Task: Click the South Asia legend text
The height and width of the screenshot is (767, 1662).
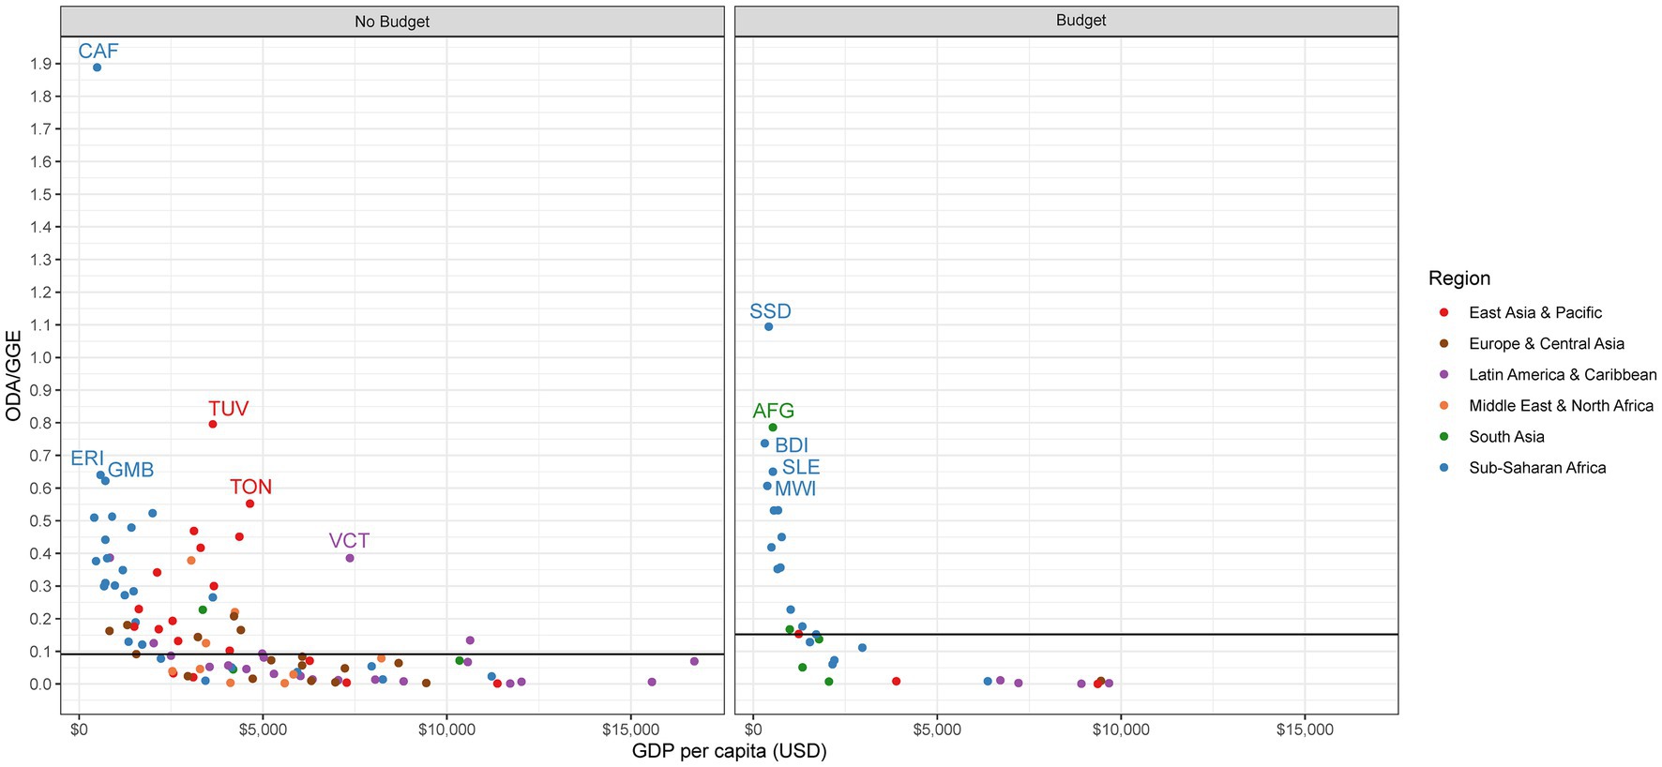Action: coord(1506,437)
